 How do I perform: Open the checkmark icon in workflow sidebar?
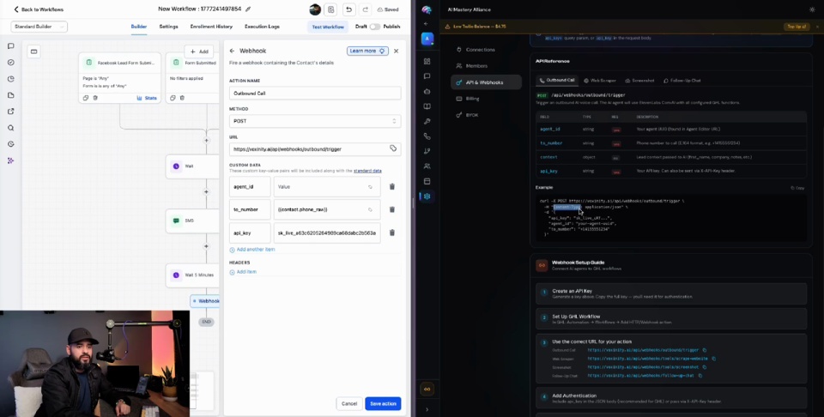(x=10, y=63)
